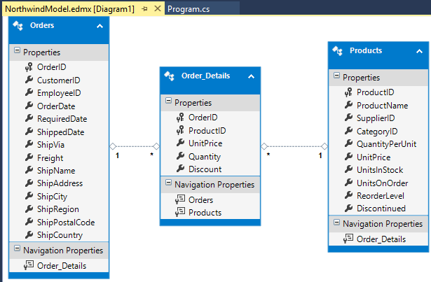
Task: Click wrench icon next to CustomerID
Action: (x=29, y=80)
